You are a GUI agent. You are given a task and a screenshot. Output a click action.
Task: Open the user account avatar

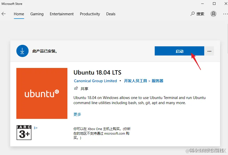[x=213, y=14]
